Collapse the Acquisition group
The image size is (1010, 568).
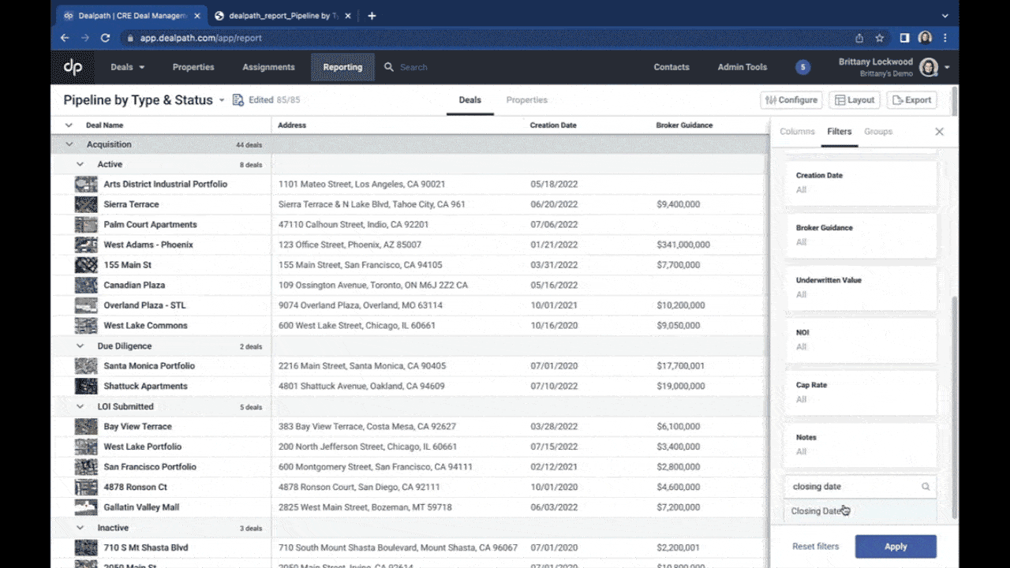(x=69, y=144)
